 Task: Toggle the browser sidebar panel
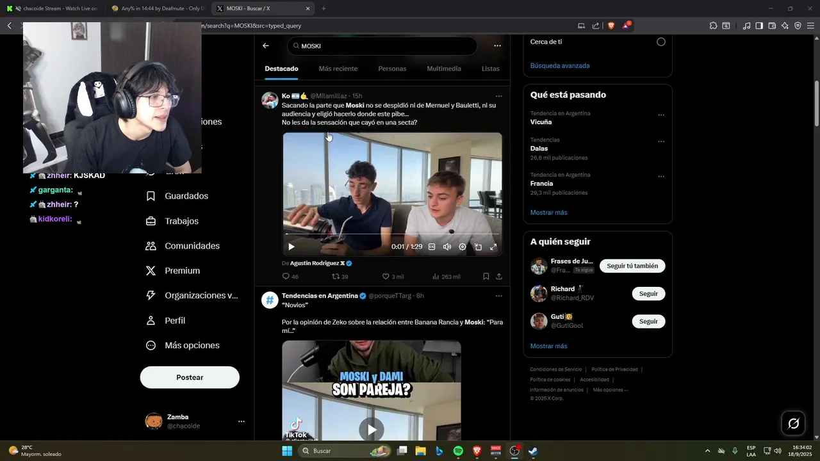pyautogui.click(x=759, y=26)
